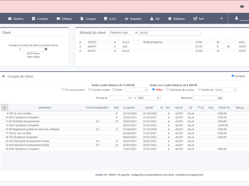This screenshot has height=186, width=249.
Task: Sort by D.COMPTA column header
Action: click(x=129, y=107)
